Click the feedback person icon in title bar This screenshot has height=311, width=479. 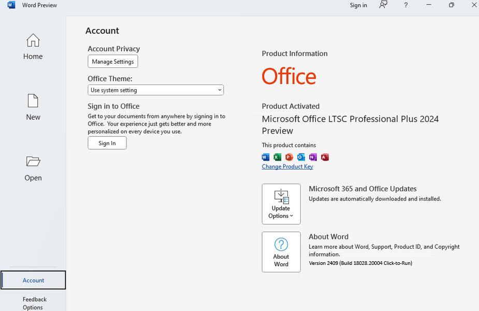[x=383, y=5]
